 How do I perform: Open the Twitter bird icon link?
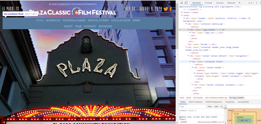point(166,9)
